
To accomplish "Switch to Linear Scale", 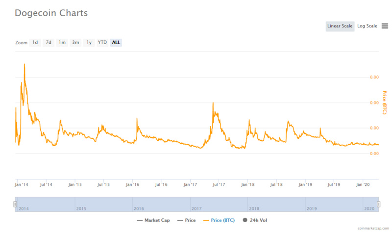I will [340, 26].
